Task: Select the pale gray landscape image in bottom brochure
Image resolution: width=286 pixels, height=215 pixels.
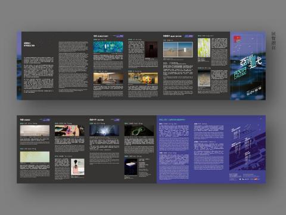Action: click(x=35, y=131)
